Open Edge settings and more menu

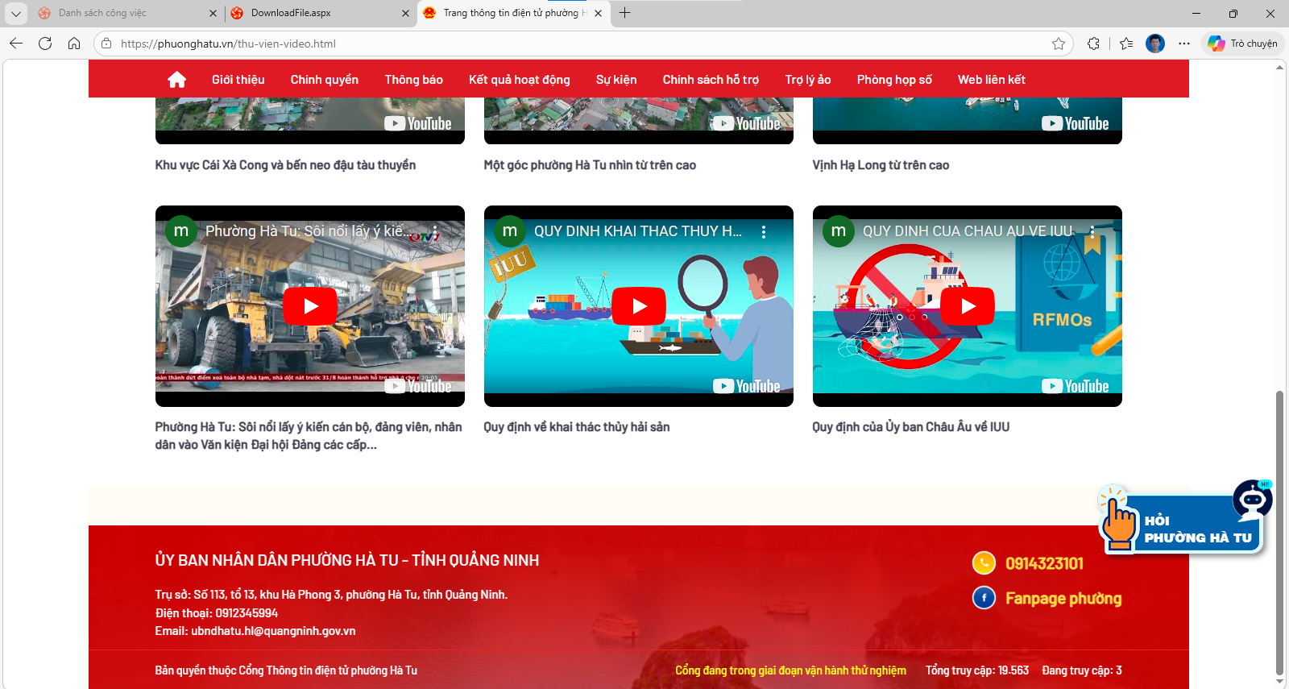coord(1183,44)
